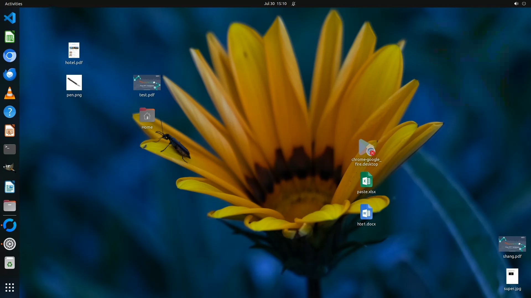Open Visual Studio Code from the dock
This screenshot has width=531, height=298.
10,18
